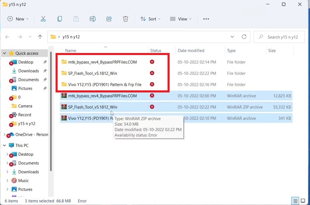Select This PC in navigation pane
Screen dimensions: 310x205
click(22, 145)
